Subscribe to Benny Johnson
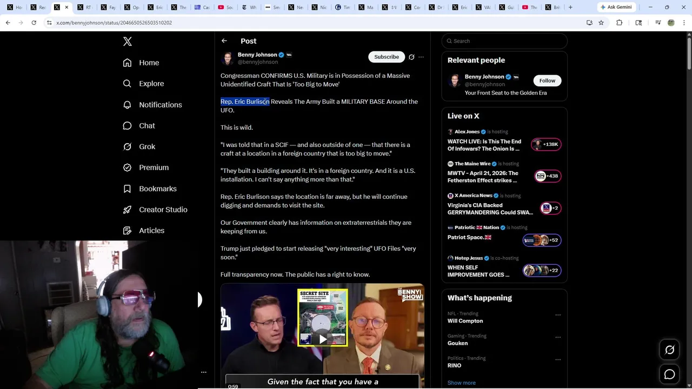This screenshot has width=692, height=389. point(387,57)
